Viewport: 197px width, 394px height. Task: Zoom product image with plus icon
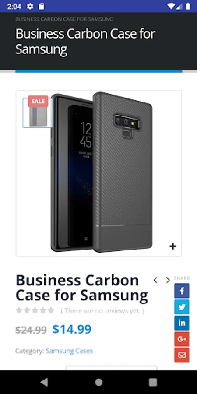tap(172, 246)
